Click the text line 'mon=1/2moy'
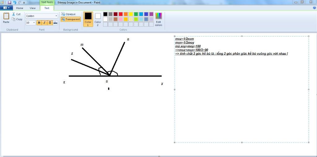The width and height of the screenshot is (317, 157). tap(185, 43)
